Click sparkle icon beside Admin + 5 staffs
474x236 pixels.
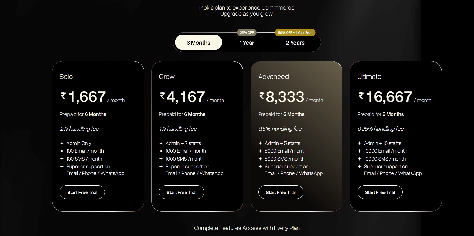click(260, 143)
